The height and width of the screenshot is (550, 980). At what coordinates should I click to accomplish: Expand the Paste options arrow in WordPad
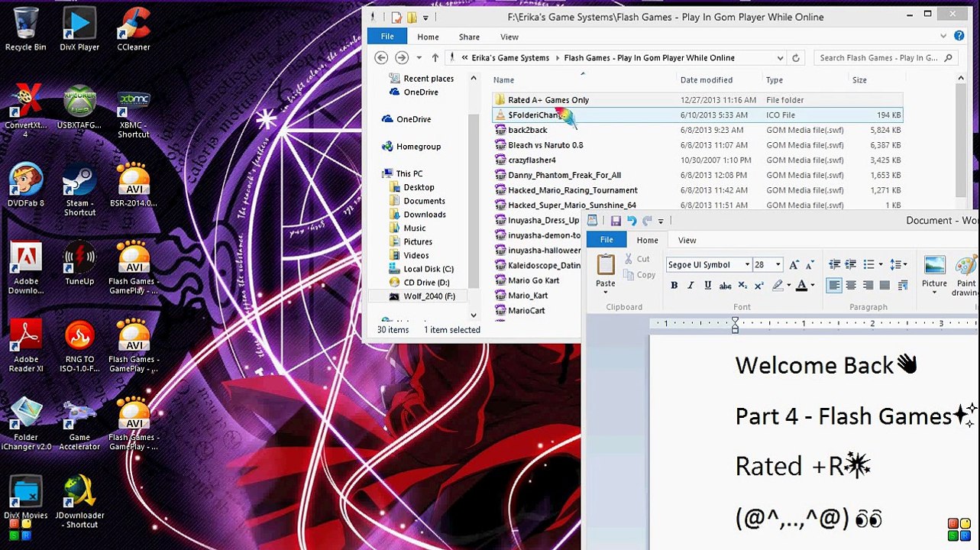point(606,292)
